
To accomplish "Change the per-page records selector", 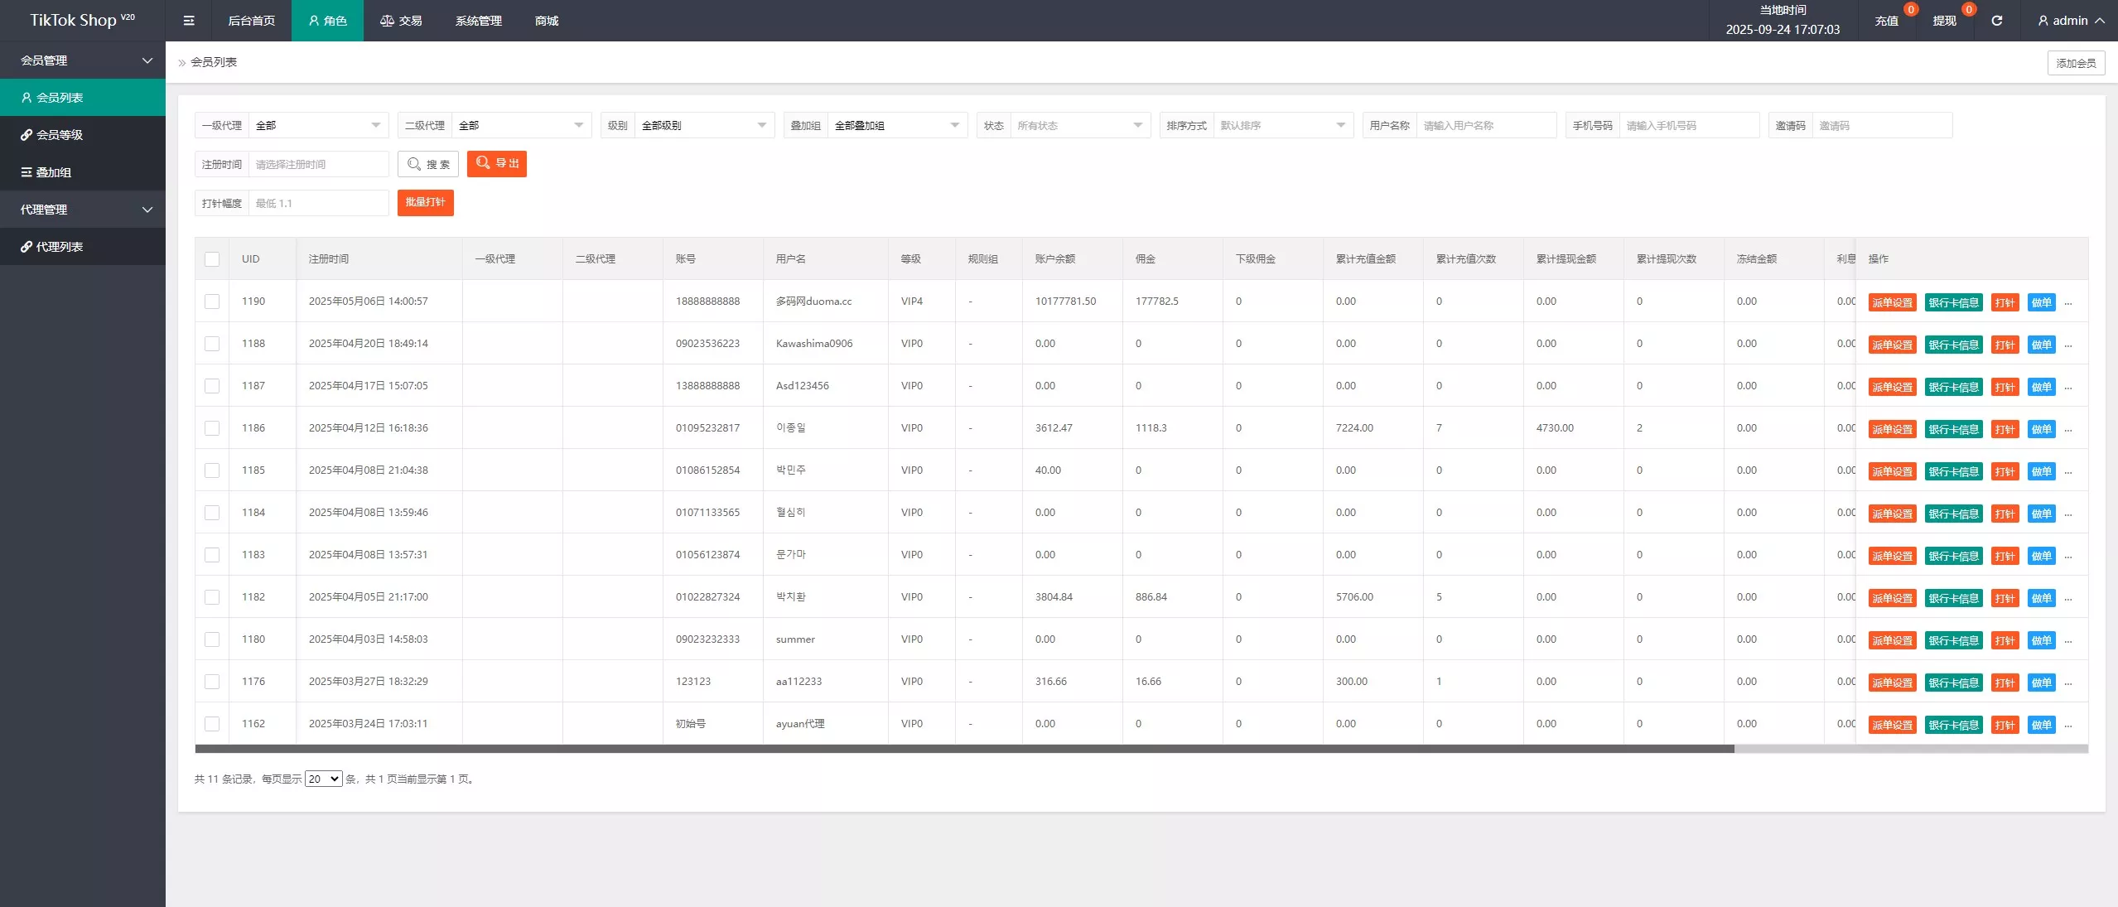I will click(x=323, y=779).
